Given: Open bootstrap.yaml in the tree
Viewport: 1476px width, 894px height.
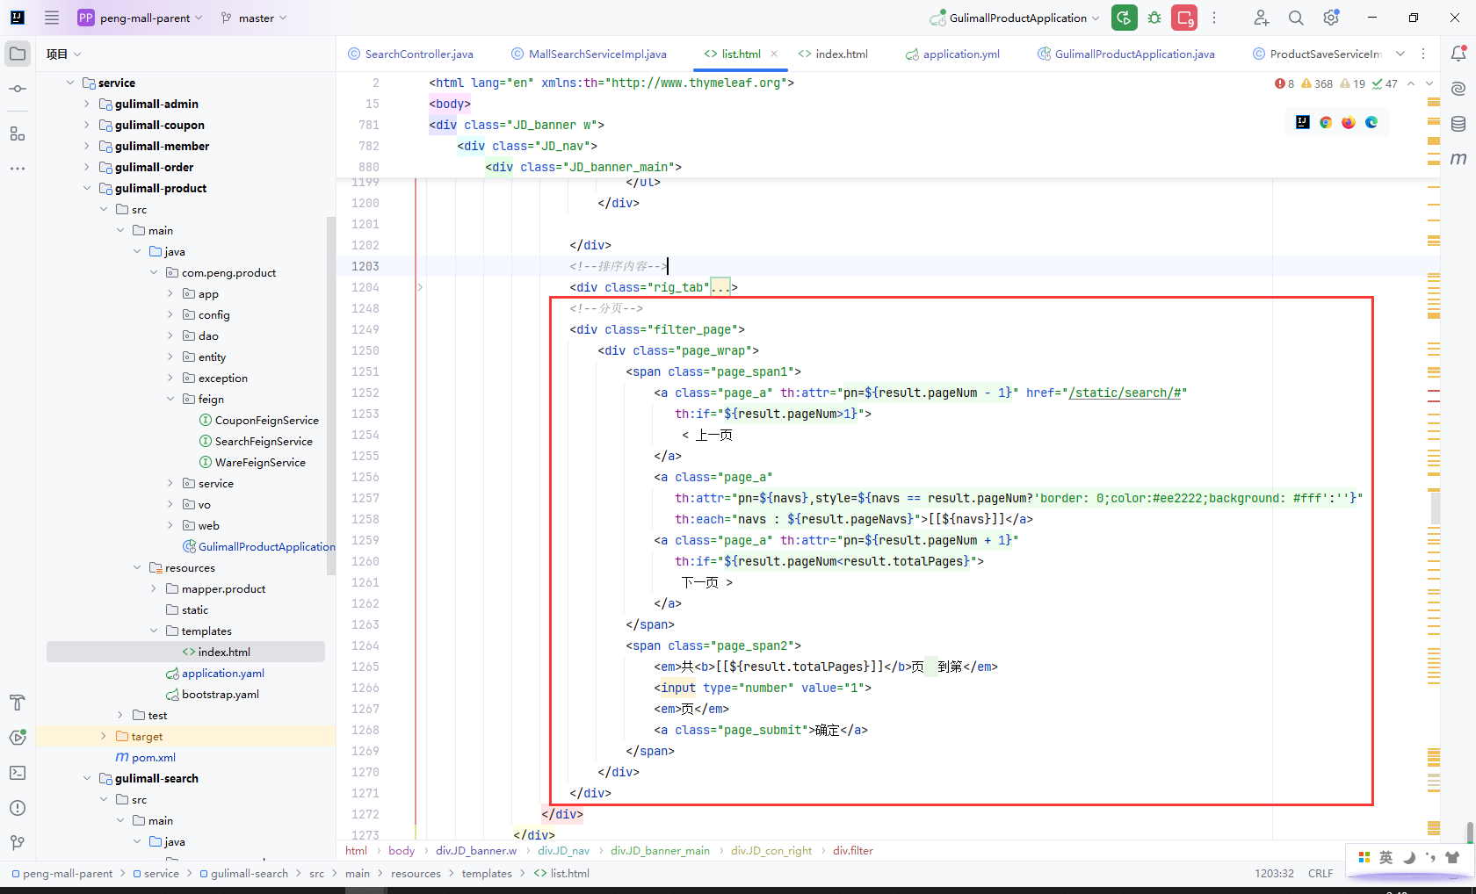Looking at the screenshot, I should point(213,694).
